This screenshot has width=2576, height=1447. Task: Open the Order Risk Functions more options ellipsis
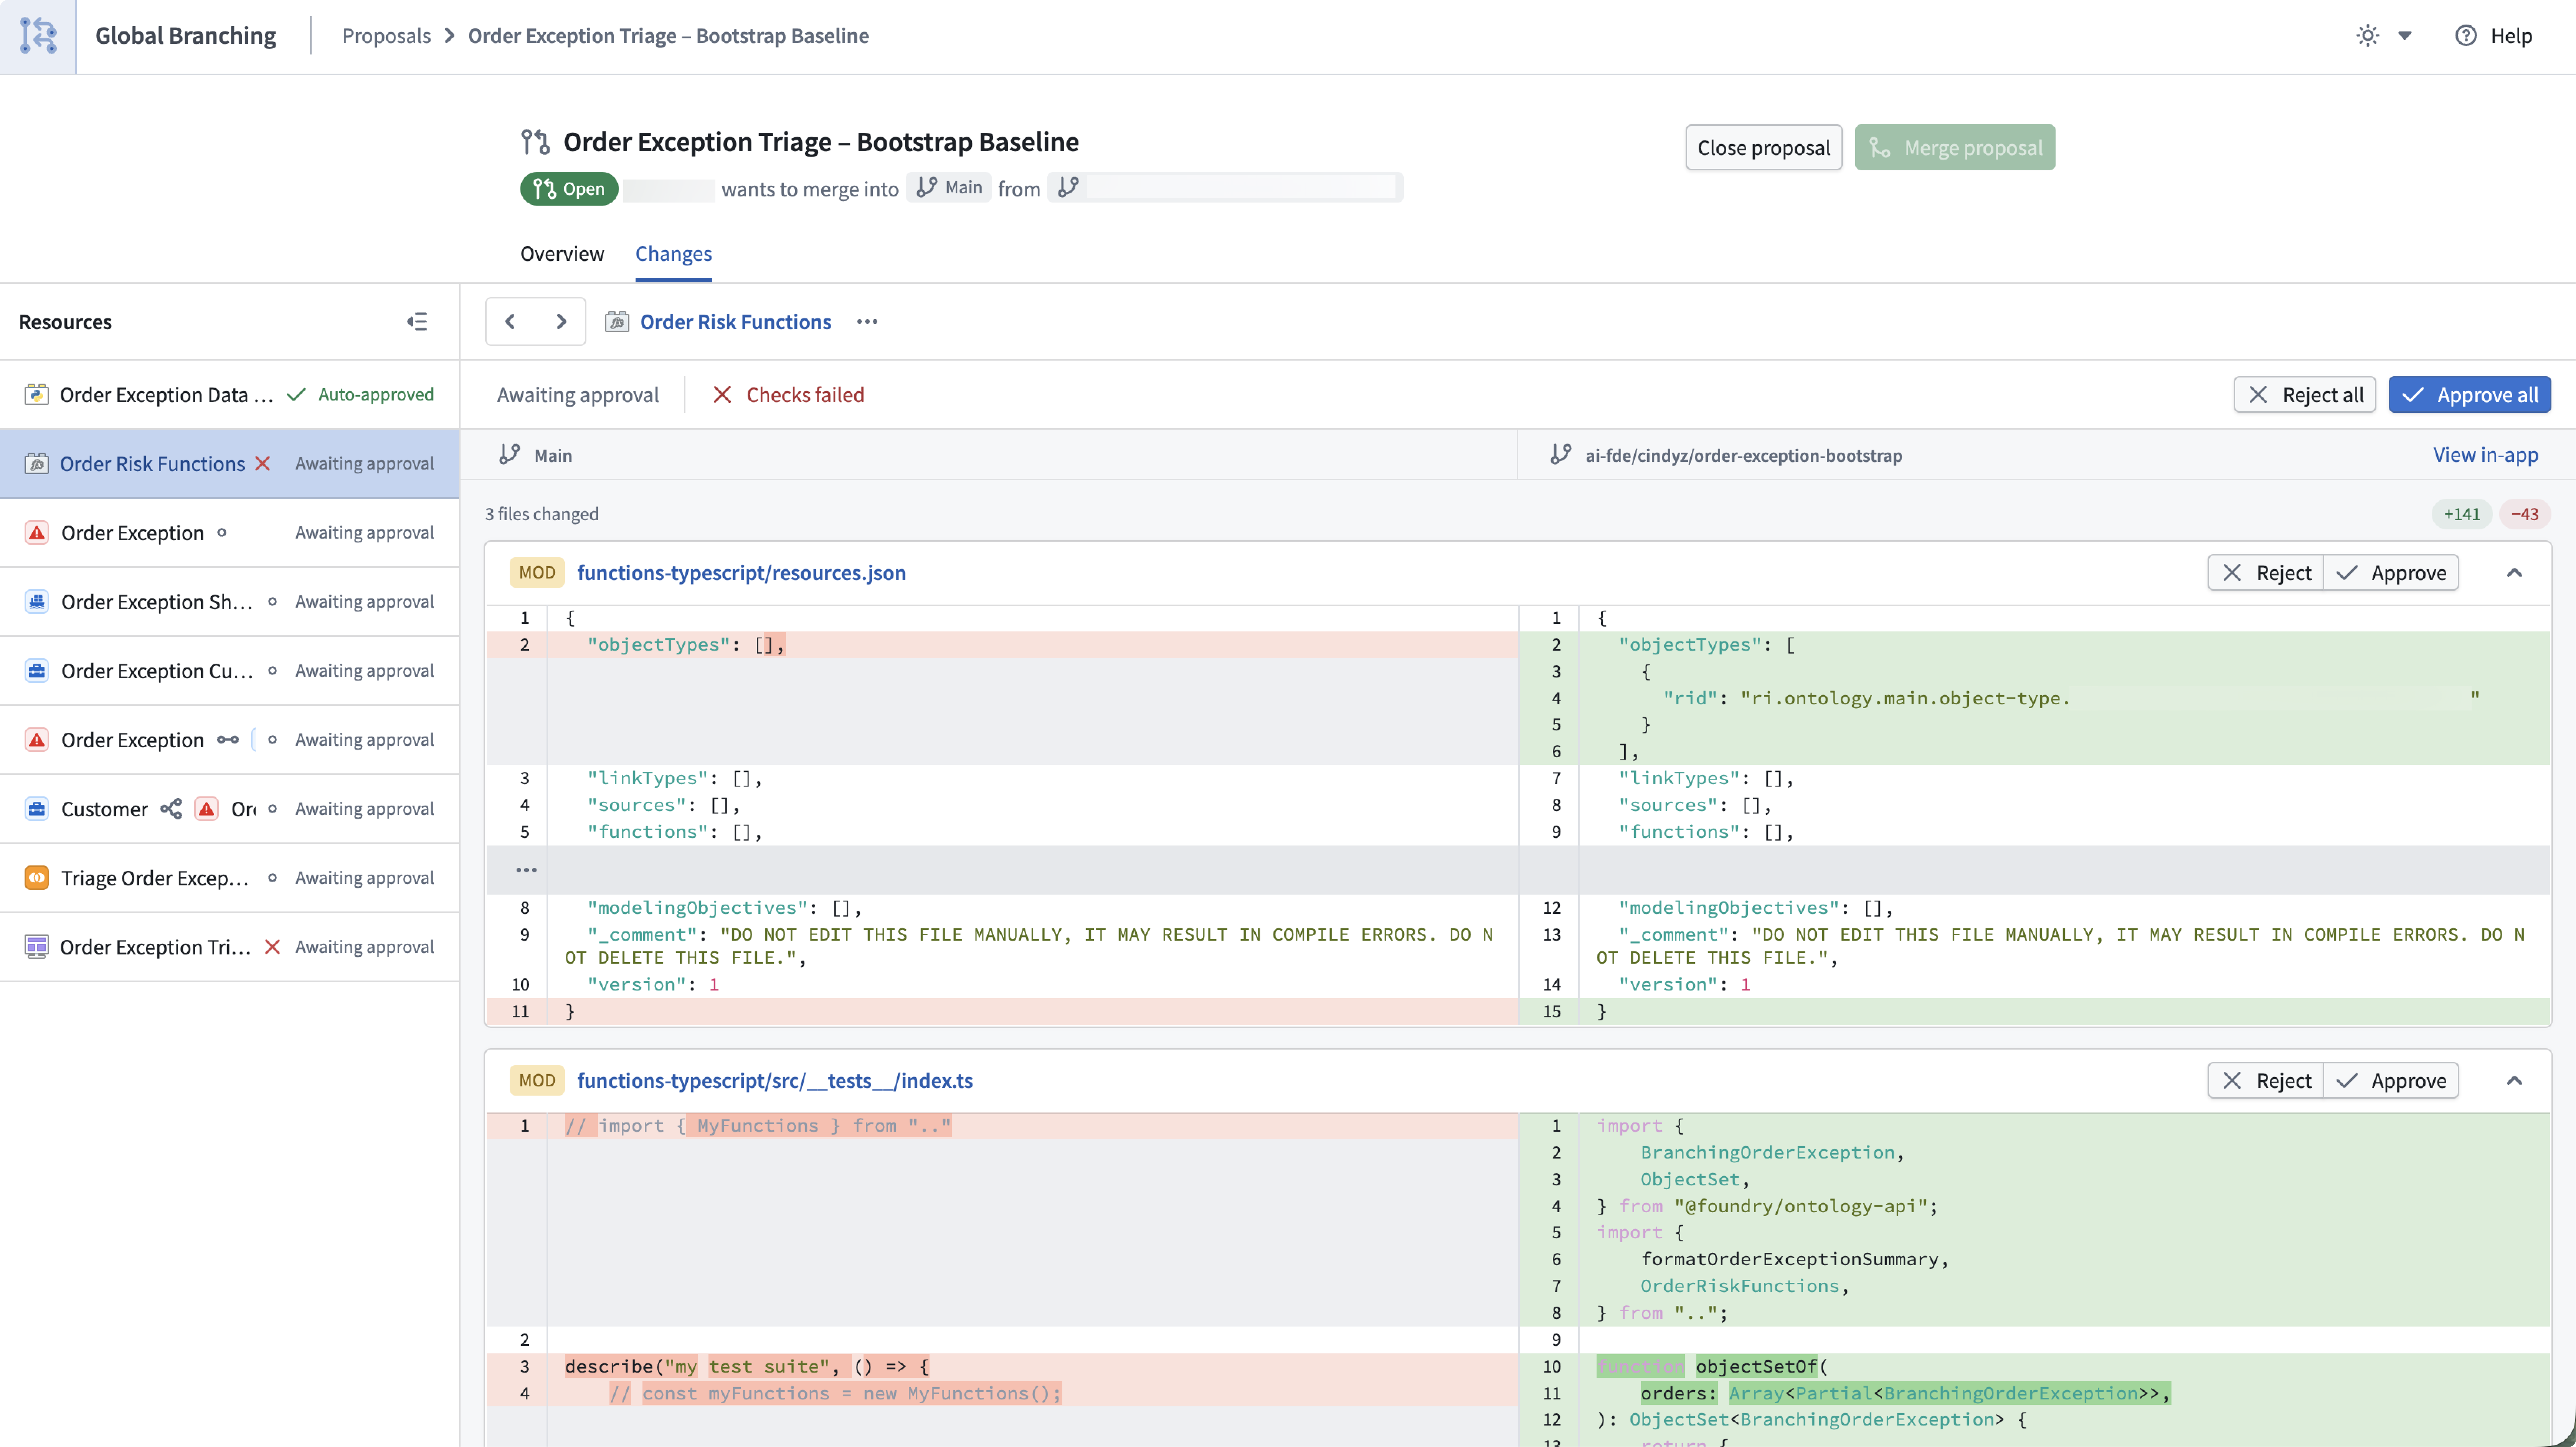(867, 322)
